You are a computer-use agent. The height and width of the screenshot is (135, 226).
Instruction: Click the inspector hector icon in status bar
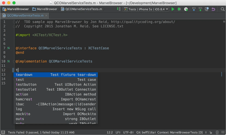pyautogui.click(x=217, y=132)
